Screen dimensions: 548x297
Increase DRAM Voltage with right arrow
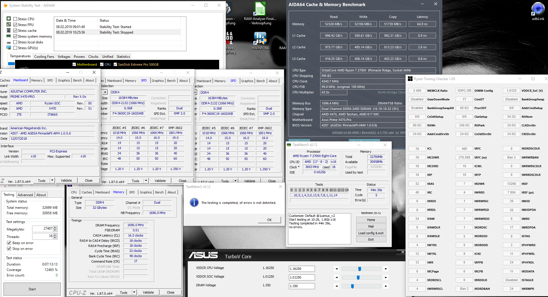386,286
